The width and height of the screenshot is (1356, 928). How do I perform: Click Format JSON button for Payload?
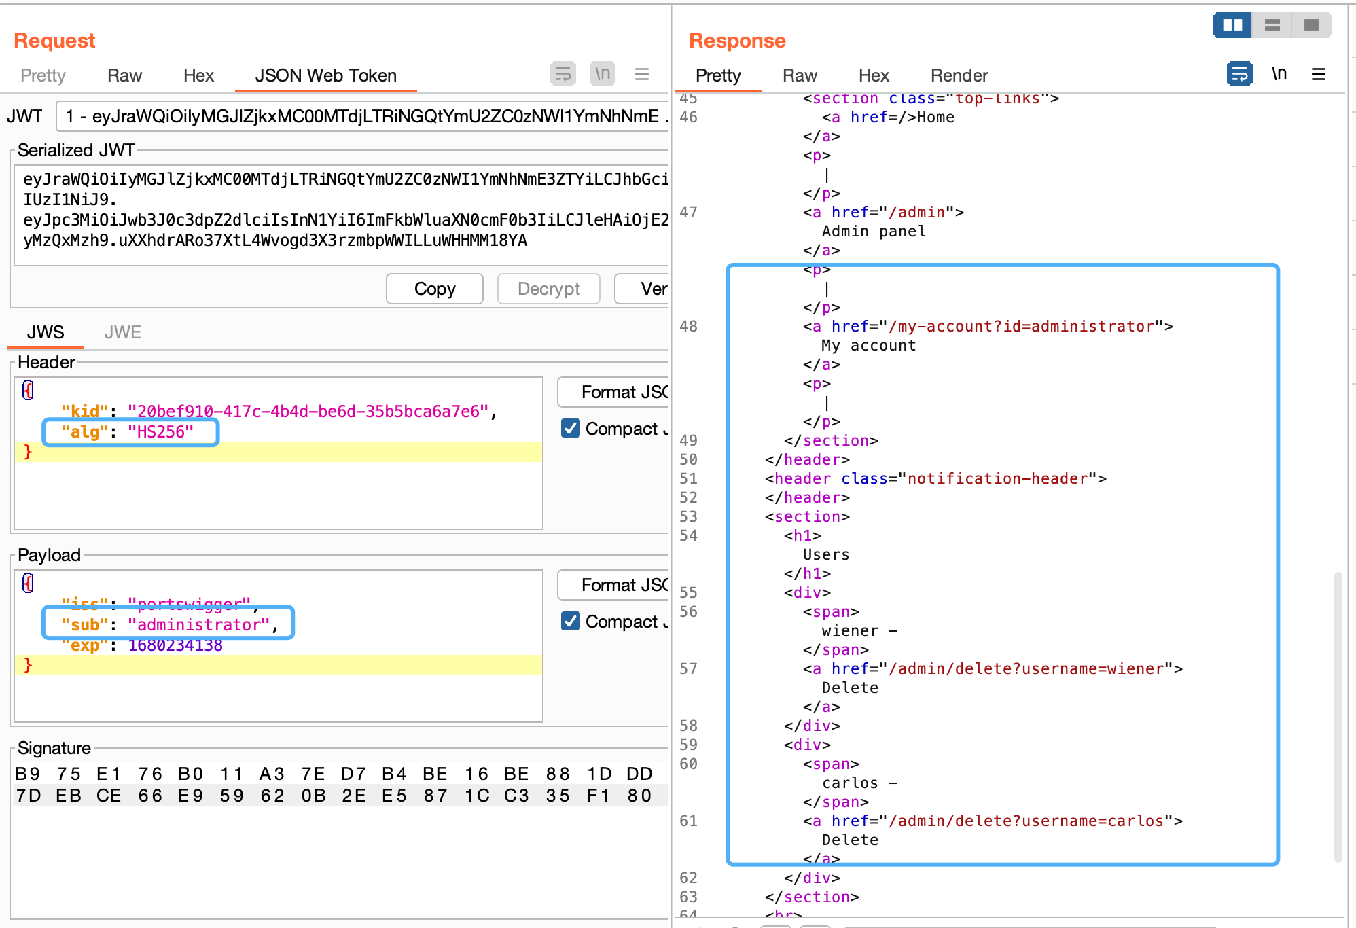tap(615, 585)
